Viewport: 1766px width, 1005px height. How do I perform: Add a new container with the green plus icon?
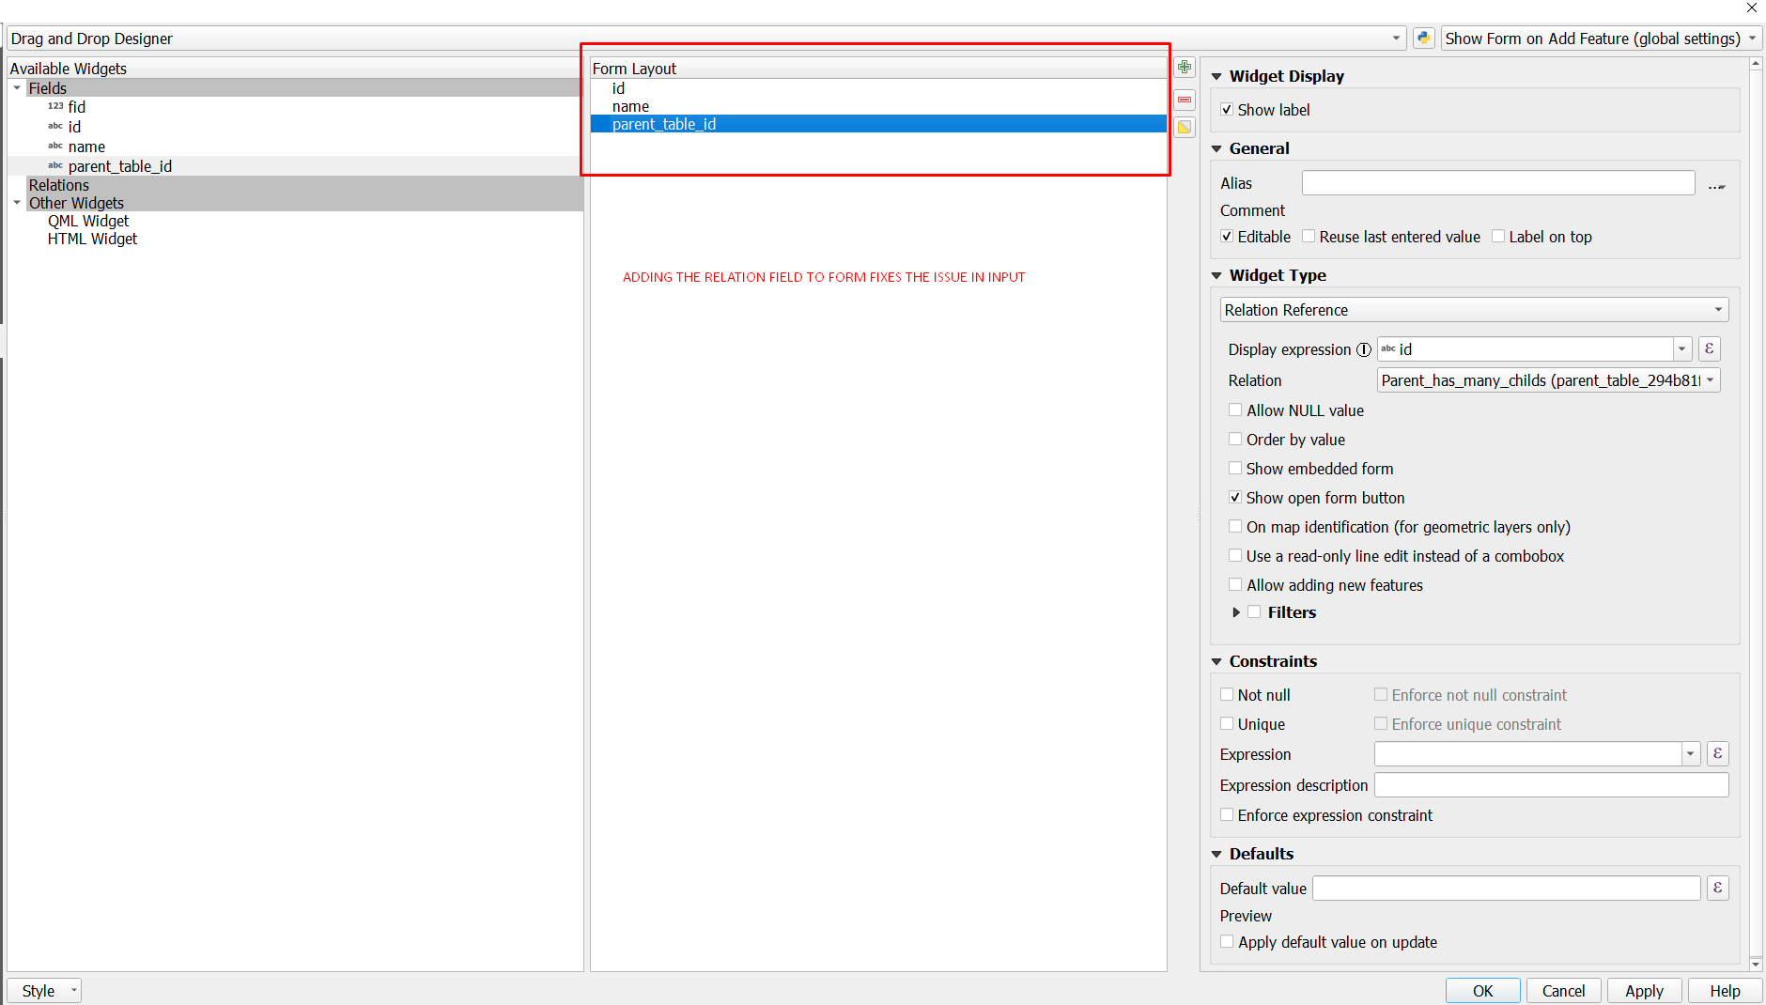[1185, 67]
